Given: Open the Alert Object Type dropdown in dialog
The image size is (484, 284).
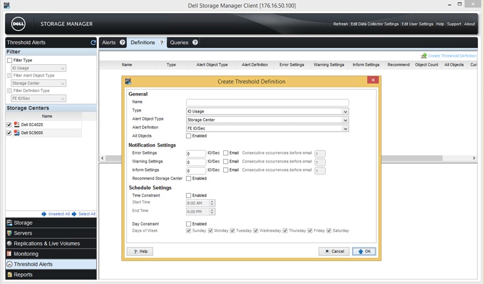Looking at the screenshot, I should (x=267, y=120).
